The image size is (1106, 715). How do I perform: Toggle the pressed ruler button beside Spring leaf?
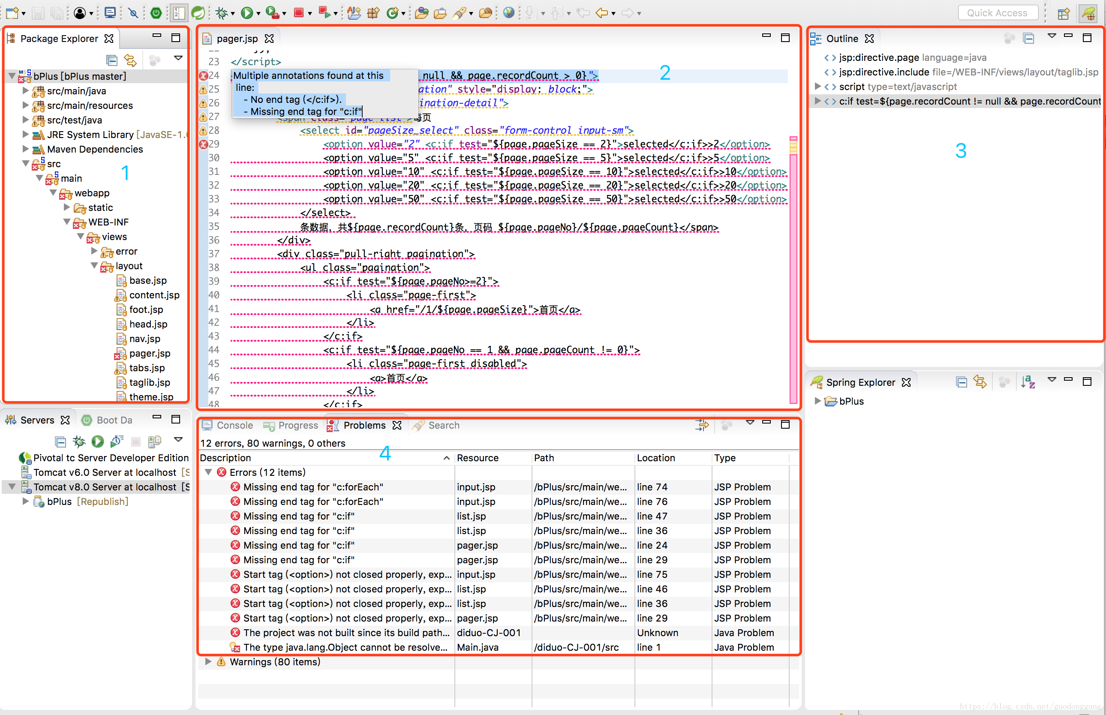click(178, 12)
